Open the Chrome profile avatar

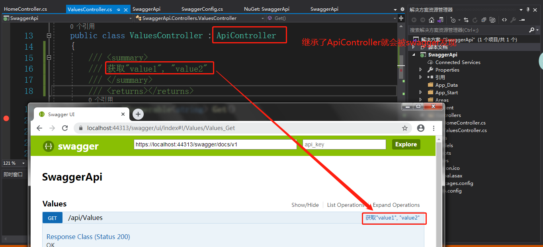pyautogui.click(x=421, y=128)
